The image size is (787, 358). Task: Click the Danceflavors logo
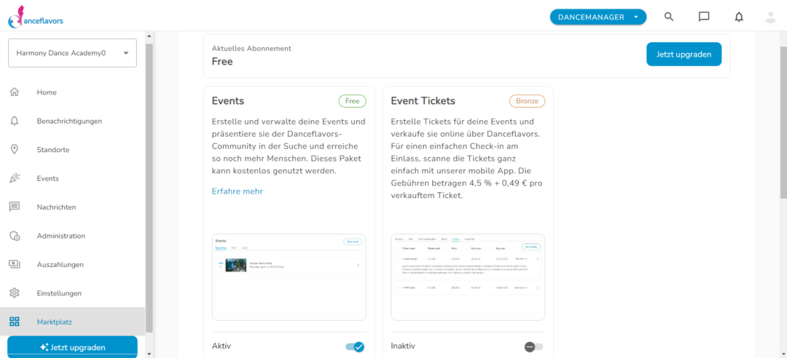click(36, 17)
